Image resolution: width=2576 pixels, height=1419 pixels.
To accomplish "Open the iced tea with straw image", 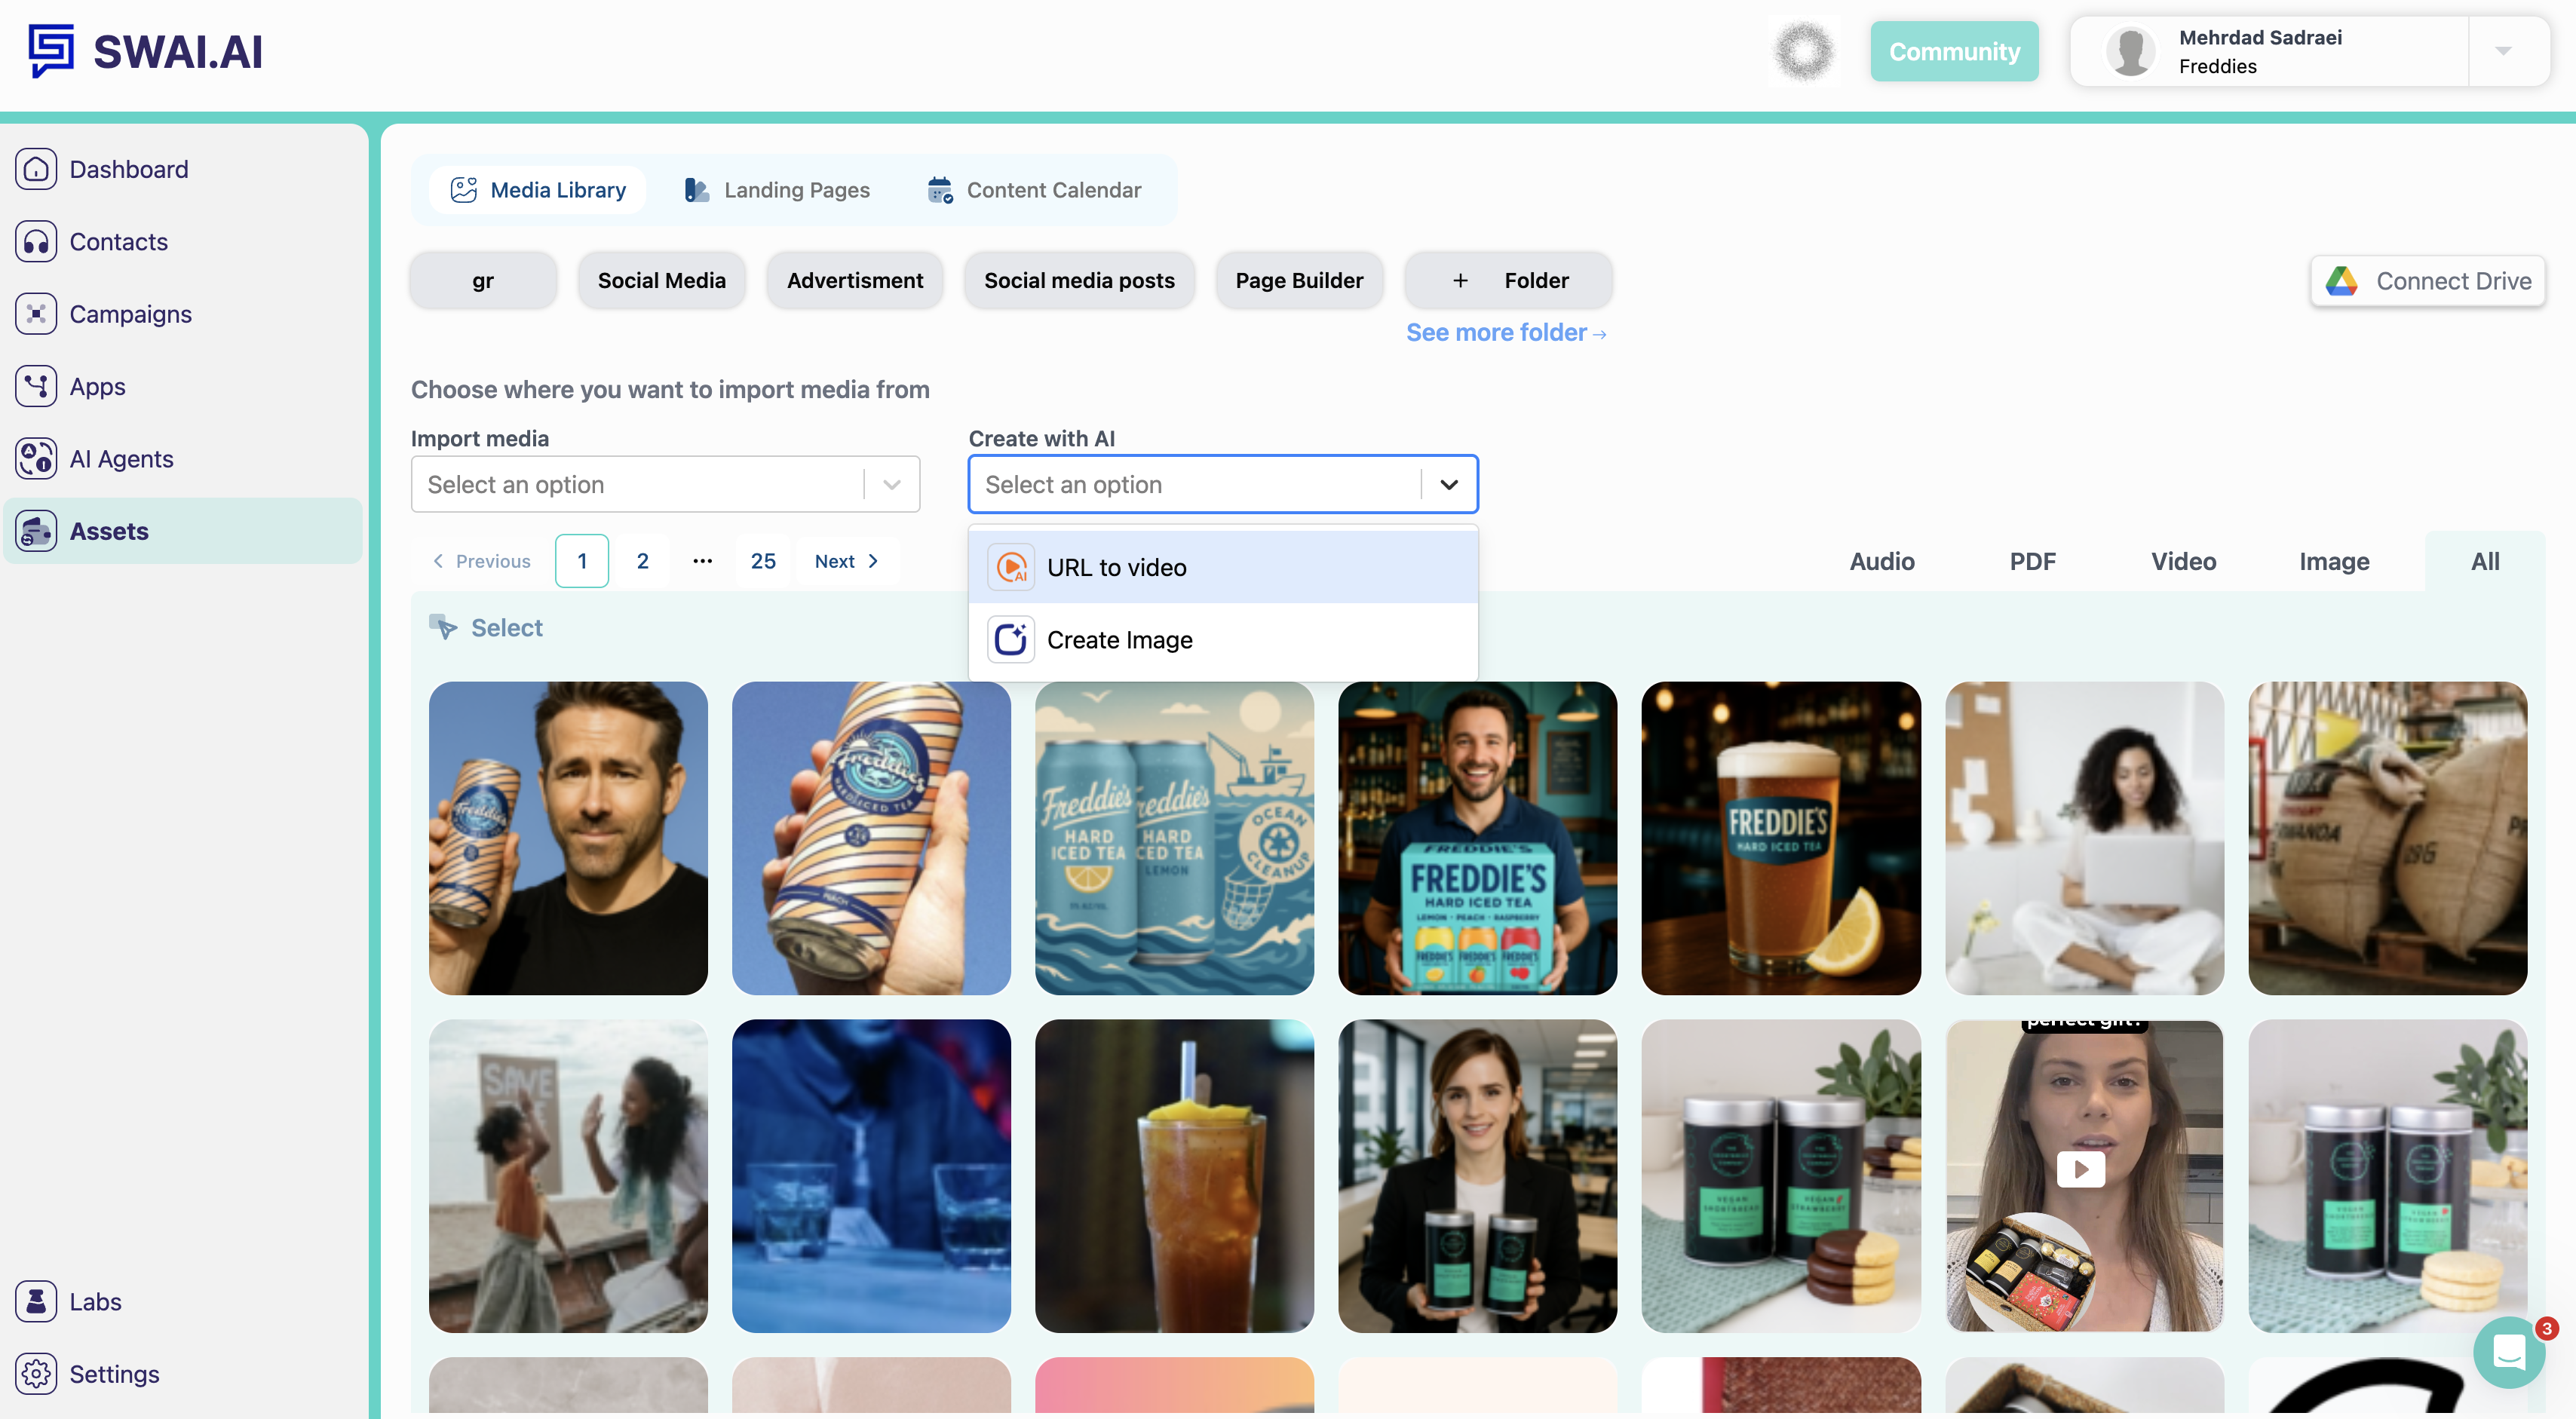I will tap(1174, 1176).
